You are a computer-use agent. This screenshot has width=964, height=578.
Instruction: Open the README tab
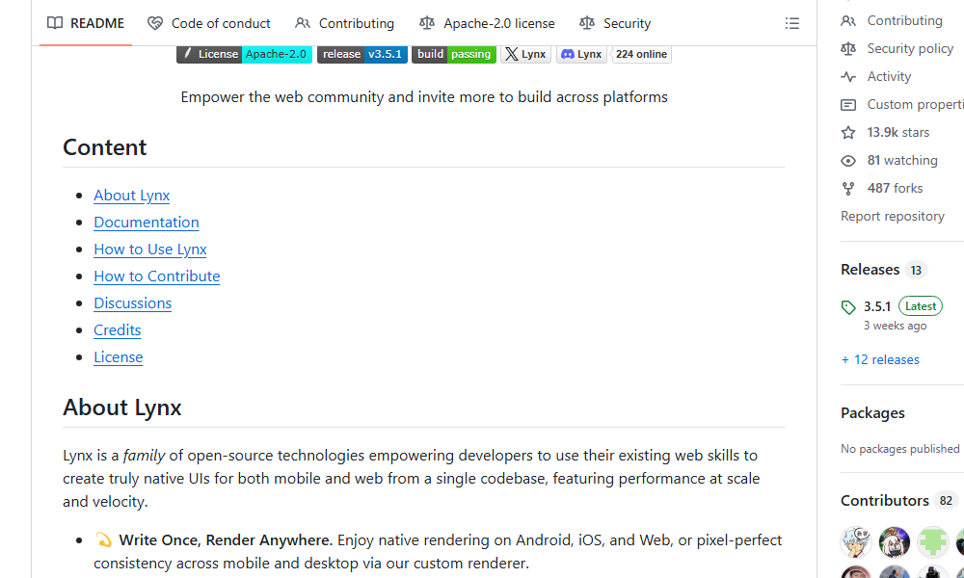click(86, 23)
